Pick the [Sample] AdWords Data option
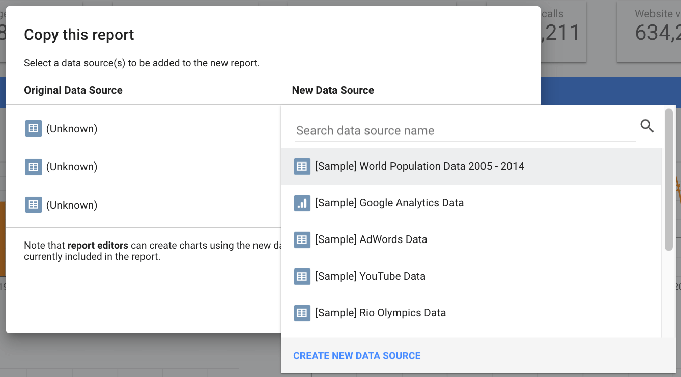Viewport: 681px width, 377px height. (x=371, y=239)
